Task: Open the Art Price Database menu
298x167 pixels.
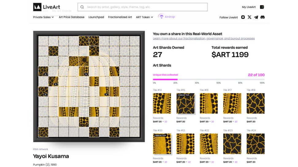Action: pyautogui.click(x=71, y=17)
